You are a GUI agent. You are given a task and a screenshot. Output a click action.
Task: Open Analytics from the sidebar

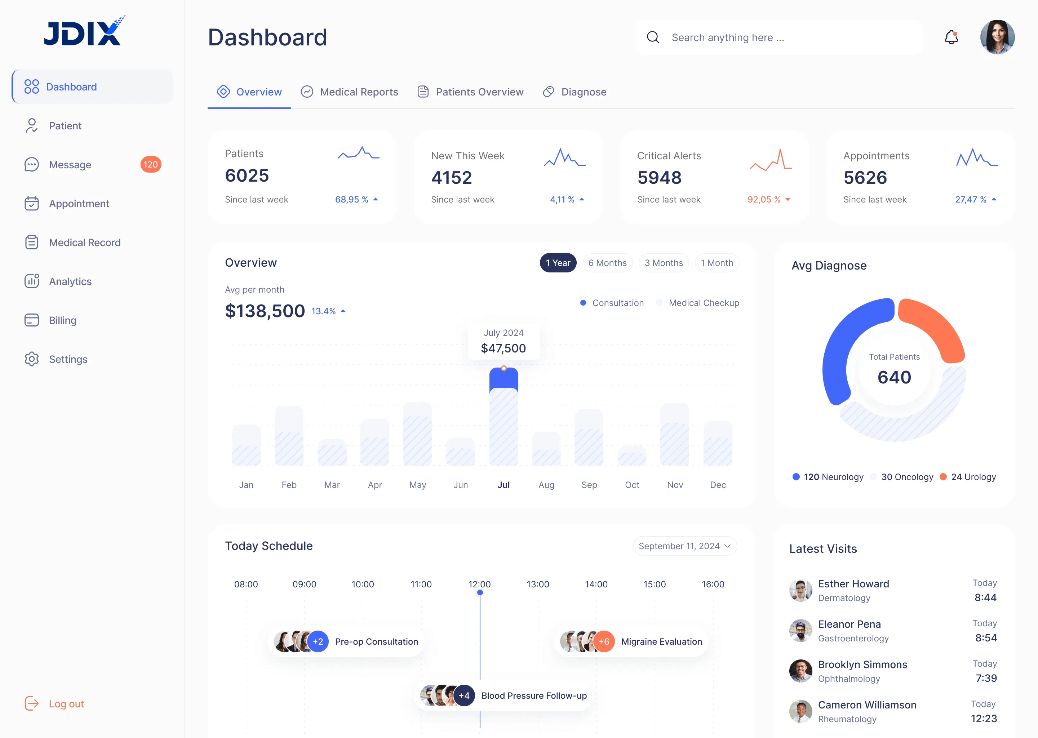point(70,281)
